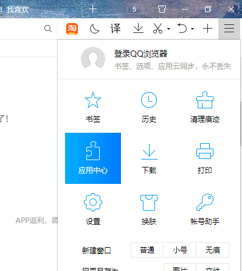Open a 普通 normal new window
This screenshot has height=271, width=242.
coord(147,250)
